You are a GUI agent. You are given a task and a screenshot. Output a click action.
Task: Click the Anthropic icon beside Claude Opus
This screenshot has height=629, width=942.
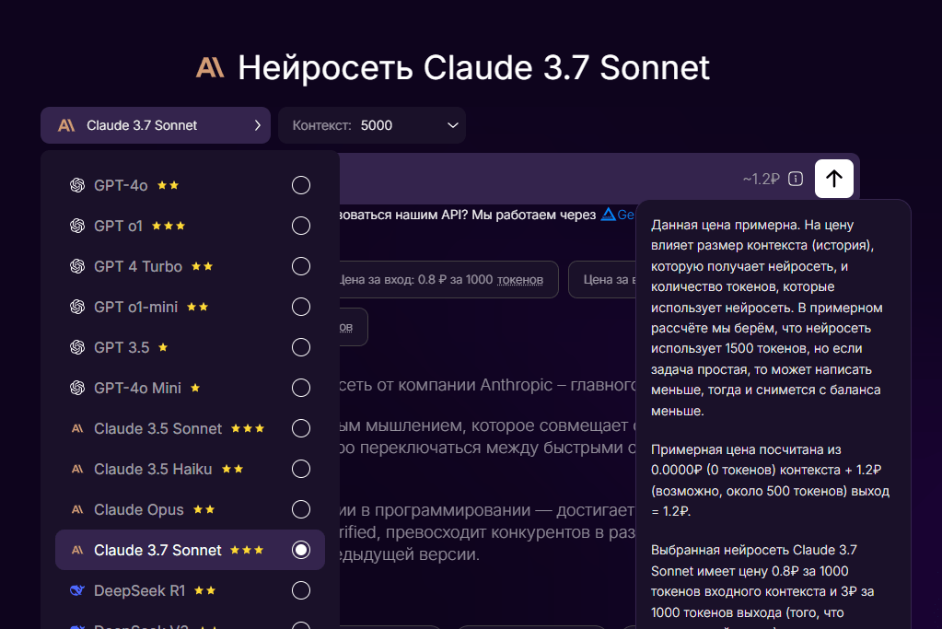click(77, 509)
